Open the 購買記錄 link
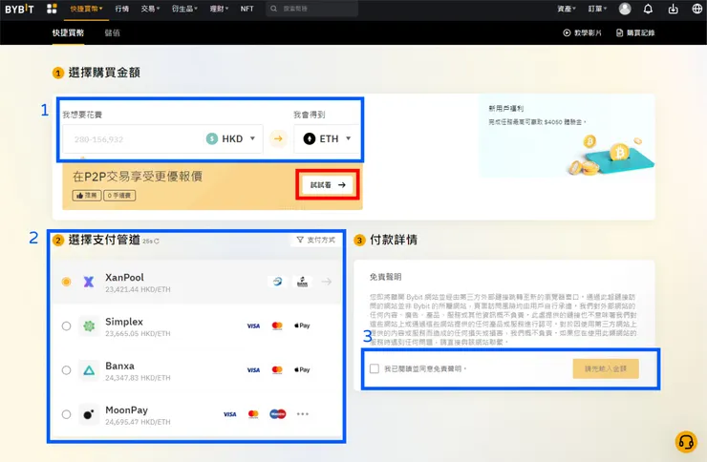 (x=635, y=32)
